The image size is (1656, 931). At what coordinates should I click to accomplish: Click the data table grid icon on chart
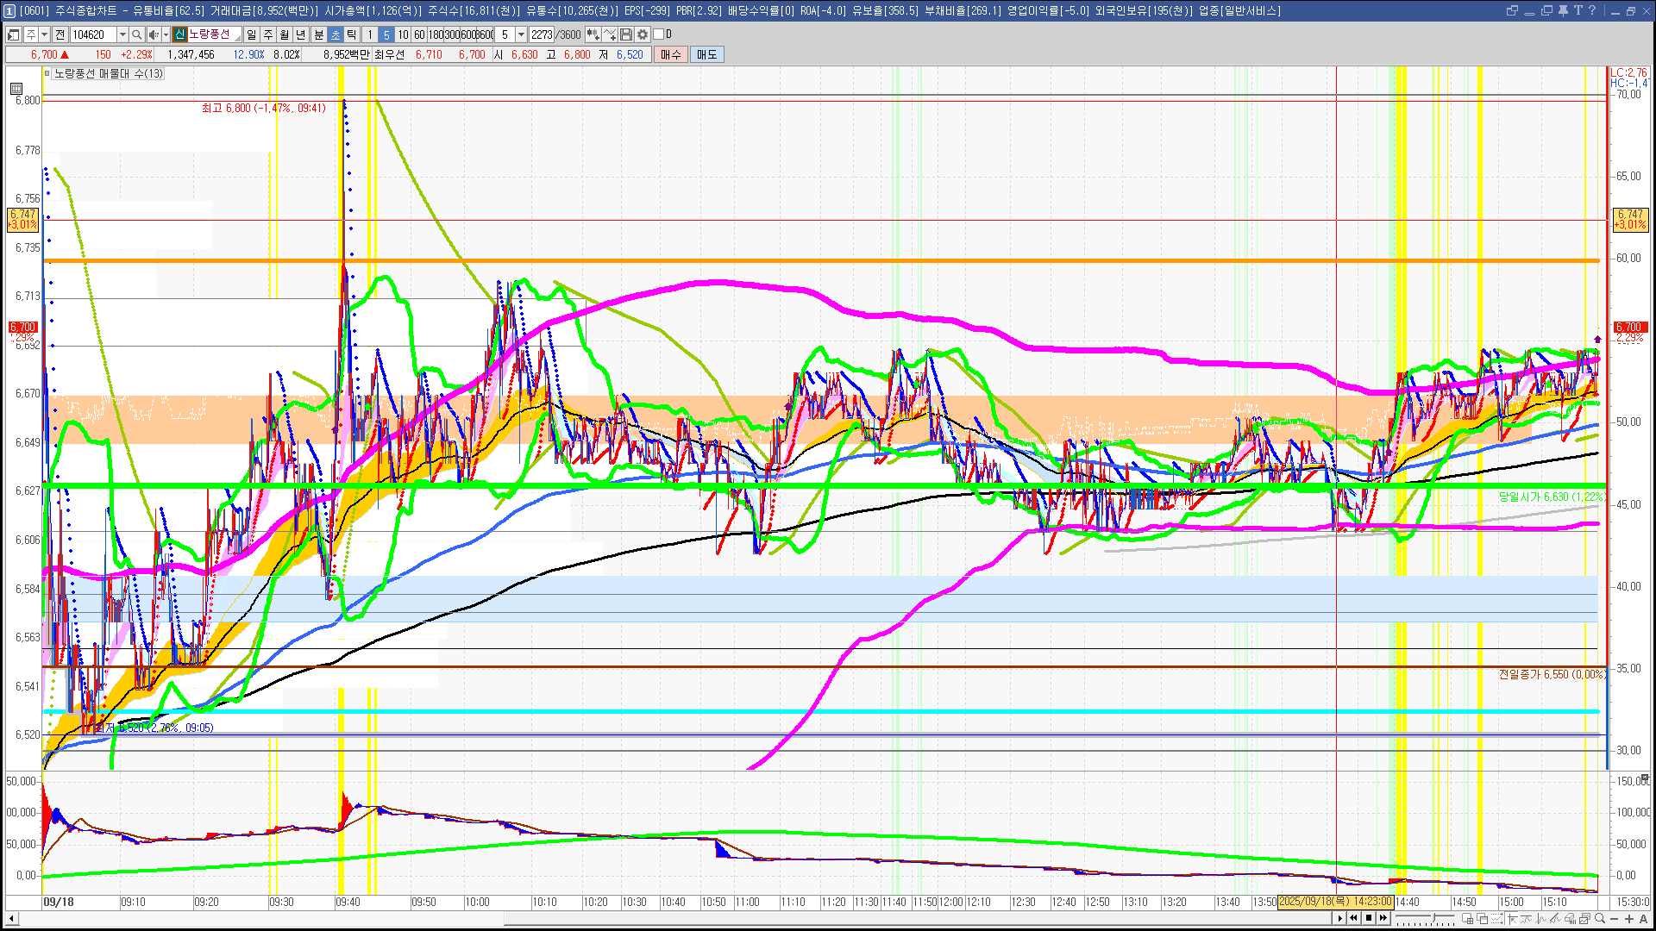click(x=16, y=88)
